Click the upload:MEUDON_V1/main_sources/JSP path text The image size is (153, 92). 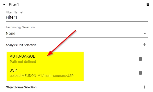coord(42,76)
